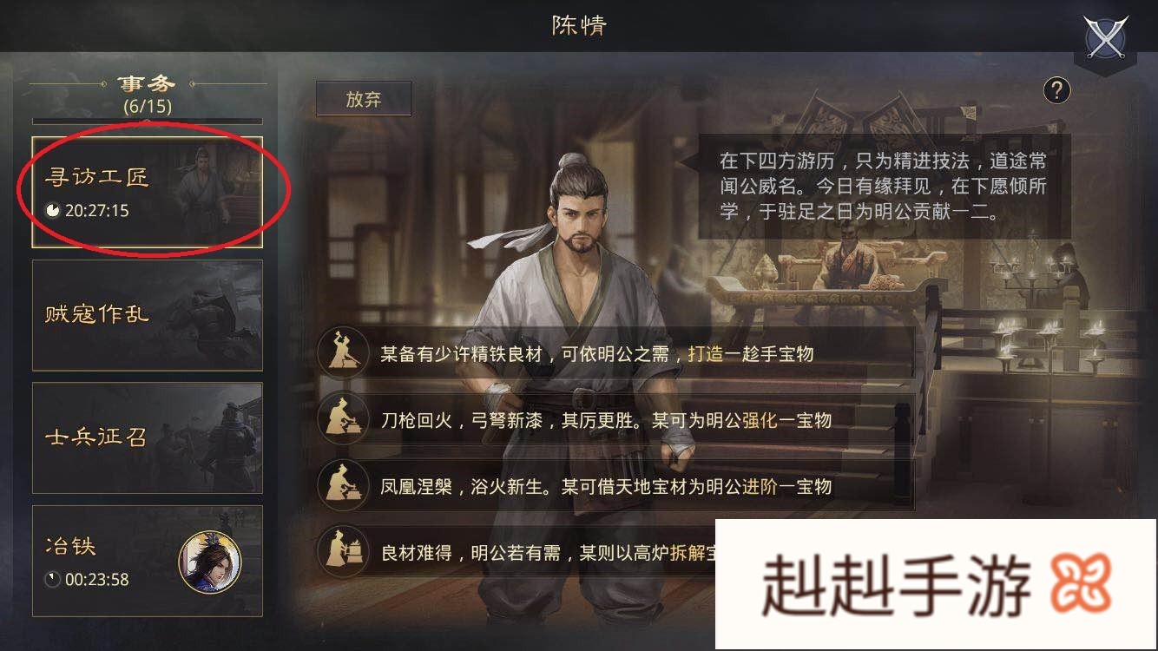Choose the 高炉拆解 dialogue option
This screenshot has height=651, width=1158.
(x=517, y=552)
